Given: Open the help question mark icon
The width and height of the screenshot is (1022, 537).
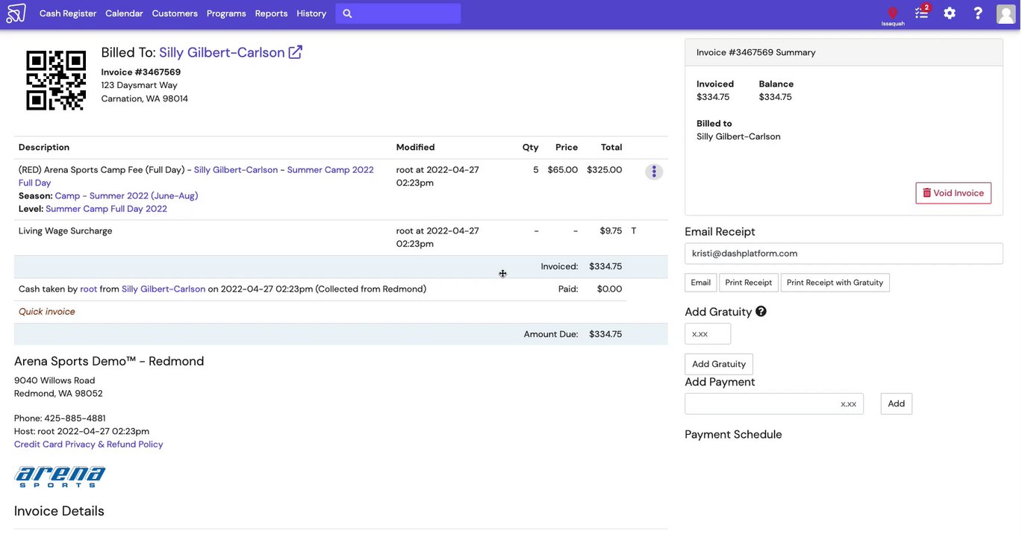Looking at the screenshot, I should click(978, 13).
